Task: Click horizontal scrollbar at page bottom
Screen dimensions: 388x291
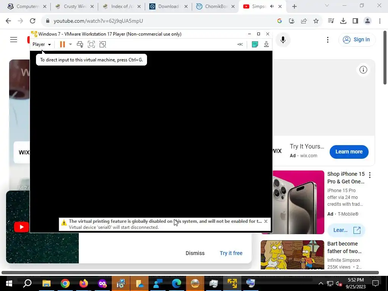Action: coord(190,273)
